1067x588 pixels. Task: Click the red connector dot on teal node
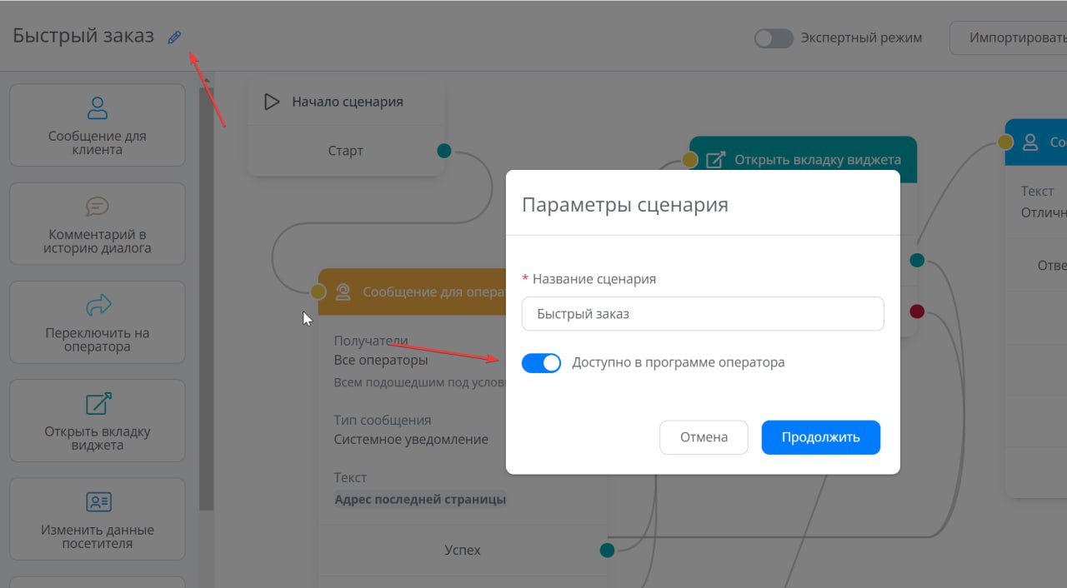[x=917, y=311]
